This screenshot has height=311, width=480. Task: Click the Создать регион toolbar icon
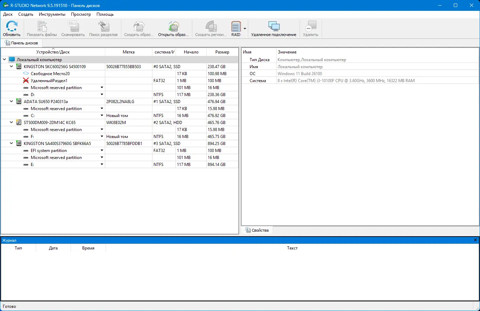coord(210,28)
